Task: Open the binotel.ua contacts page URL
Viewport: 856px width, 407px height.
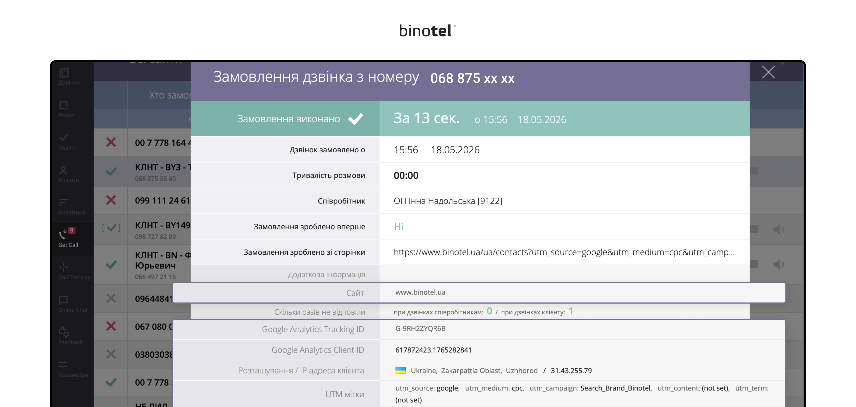Action: pyautogui.click(x=564, y=252)
